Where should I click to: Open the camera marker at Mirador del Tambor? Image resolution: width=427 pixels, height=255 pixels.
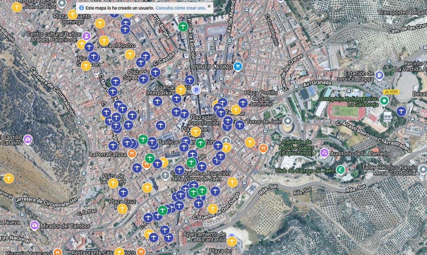[x=35, y=226]
